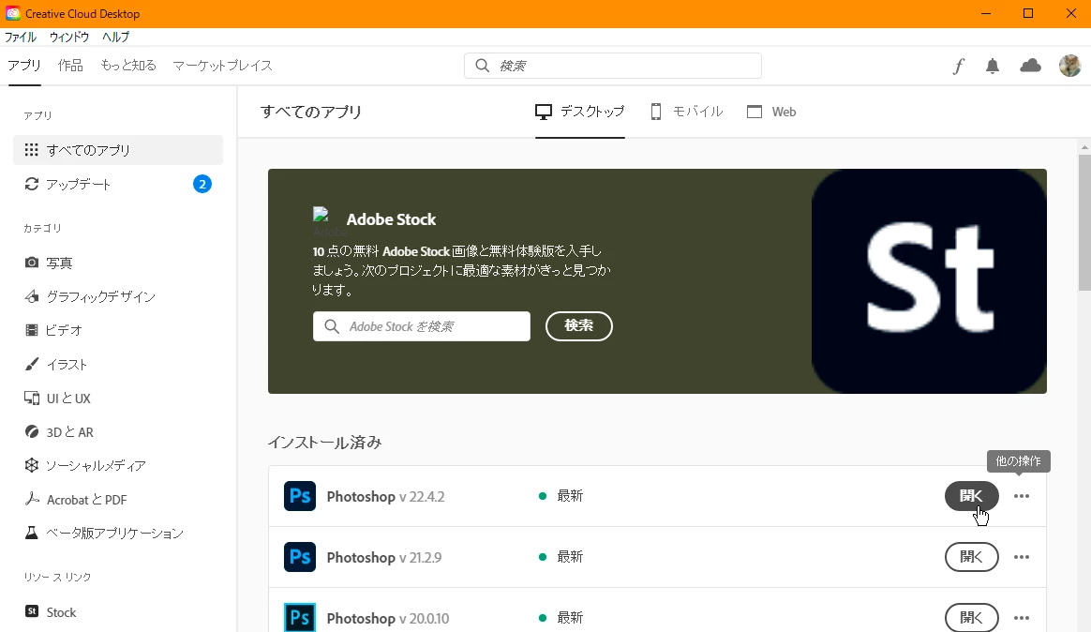This screenshot has height=632, width=1091.
Task: Select the イラスト category
Action: pyautogui.click(x=55, y=364)
